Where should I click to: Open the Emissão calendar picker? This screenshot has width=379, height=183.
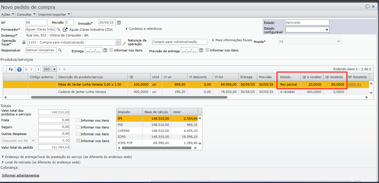pos(119,23)
